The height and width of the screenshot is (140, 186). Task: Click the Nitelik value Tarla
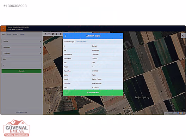coord(94,75)
